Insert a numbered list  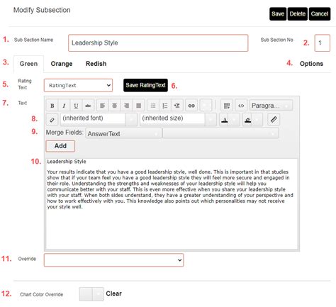click(165, 106)
